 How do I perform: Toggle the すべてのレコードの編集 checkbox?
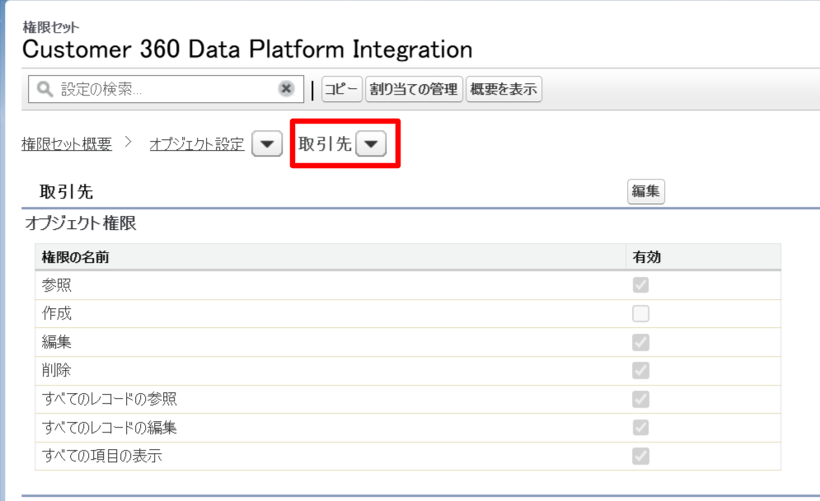point(640,428)
